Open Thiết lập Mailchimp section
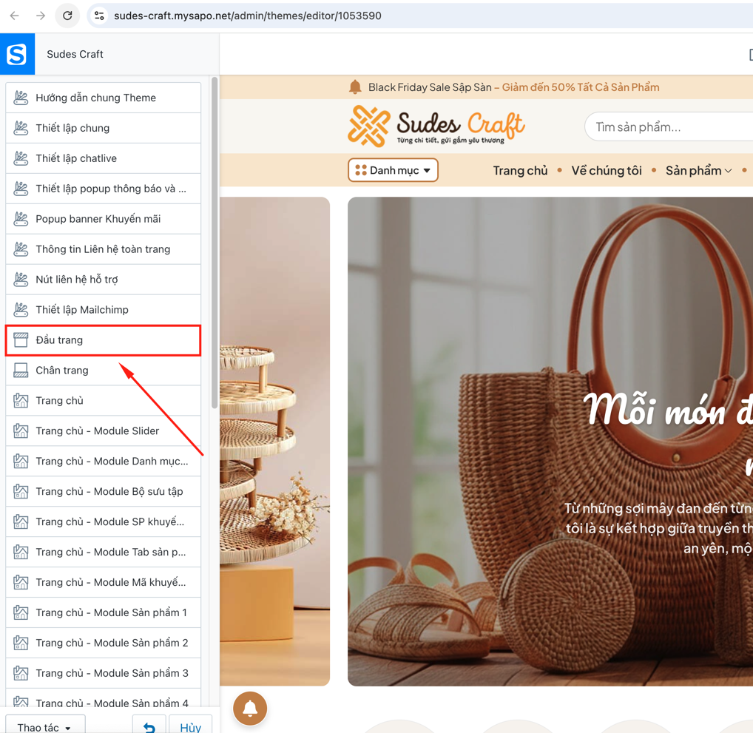The image size is (753, 733). [104, 309]
